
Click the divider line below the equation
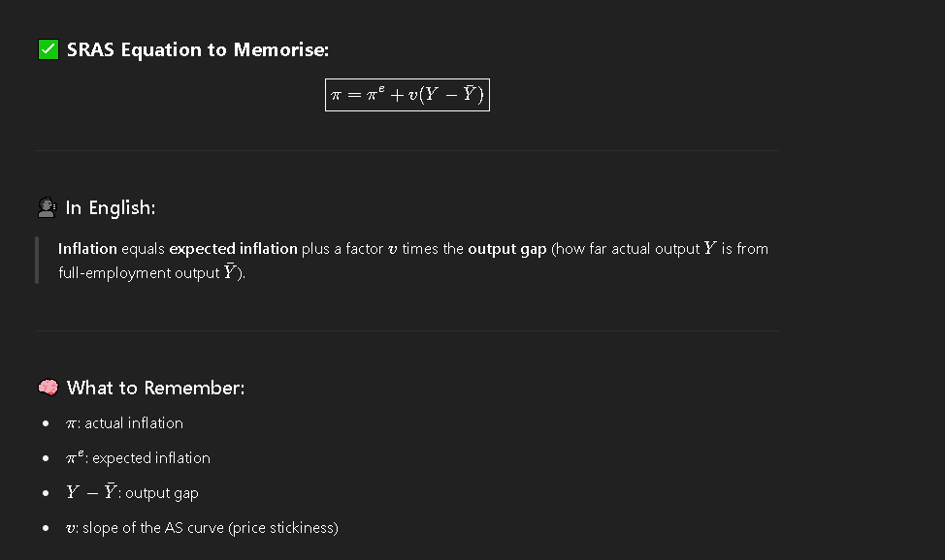point(407,150)
